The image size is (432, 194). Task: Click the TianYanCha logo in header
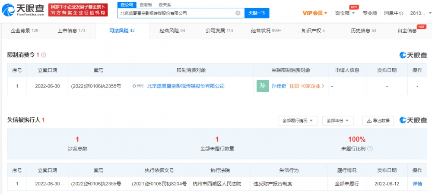click(23, 10)
